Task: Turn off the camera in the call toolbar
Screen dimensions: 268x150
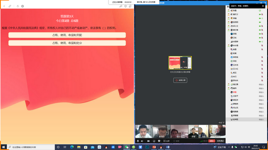Action: click(x=149, y=141)
